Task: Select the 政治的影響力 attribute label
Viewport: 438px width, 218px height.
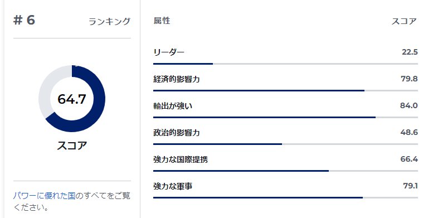Action: [x=177, y=133]
